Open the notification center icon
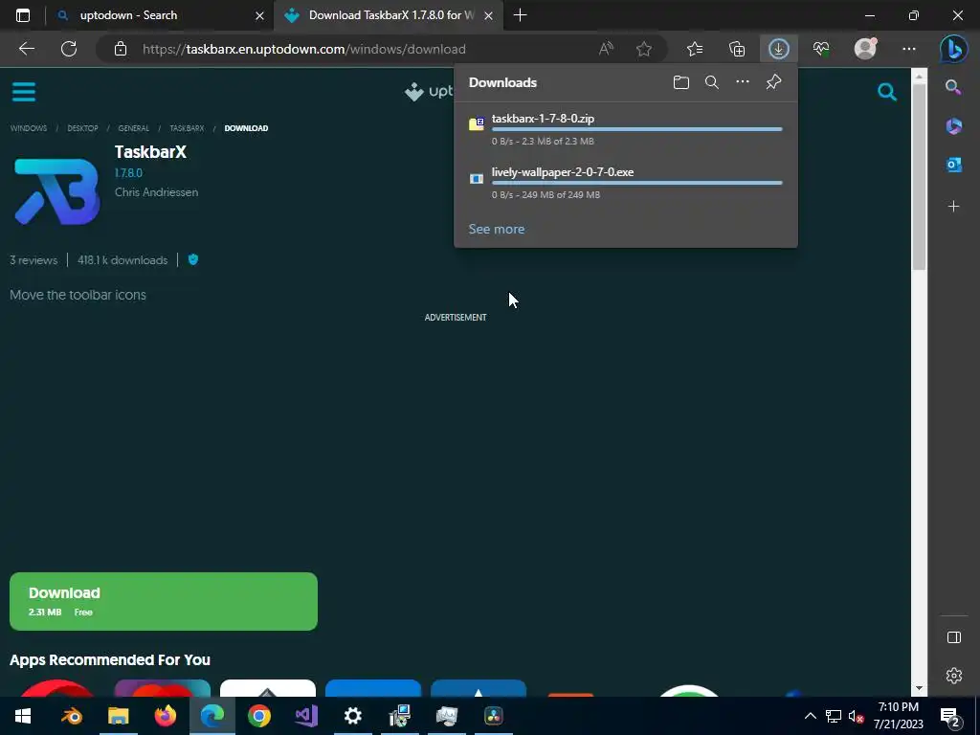 click(950, 716)
